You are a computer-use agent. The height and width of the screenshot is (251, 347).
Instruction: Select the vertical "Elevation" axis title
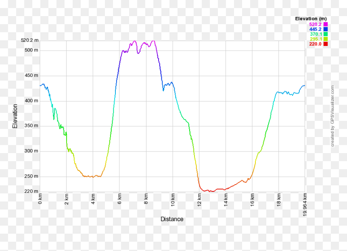(15, 116)
